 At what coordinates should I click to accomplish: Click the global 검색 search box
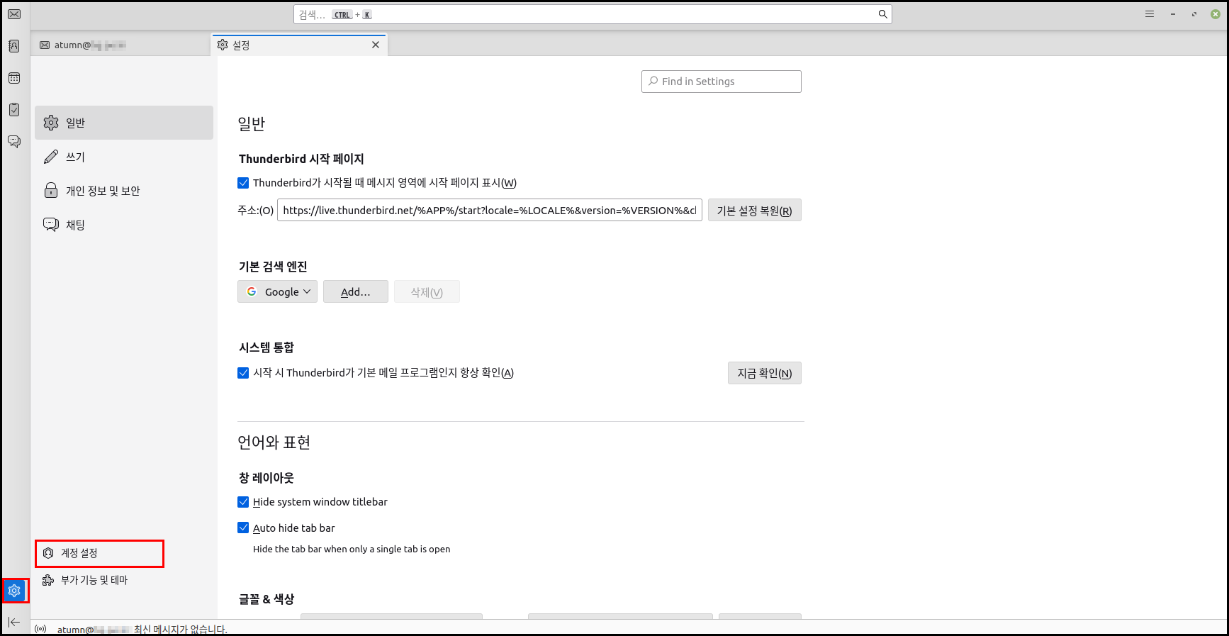(x=593, y=14)
